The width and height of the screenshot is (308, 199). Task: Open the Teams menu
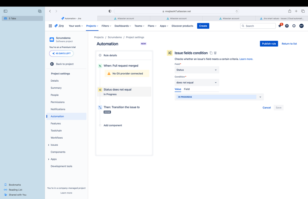139,26
